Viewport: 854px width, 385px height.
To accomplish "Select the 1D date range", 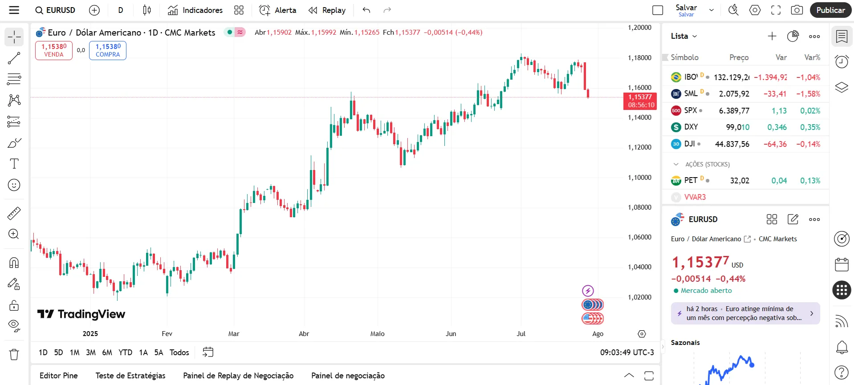I will pyautogui.click(x=43, y=353).
